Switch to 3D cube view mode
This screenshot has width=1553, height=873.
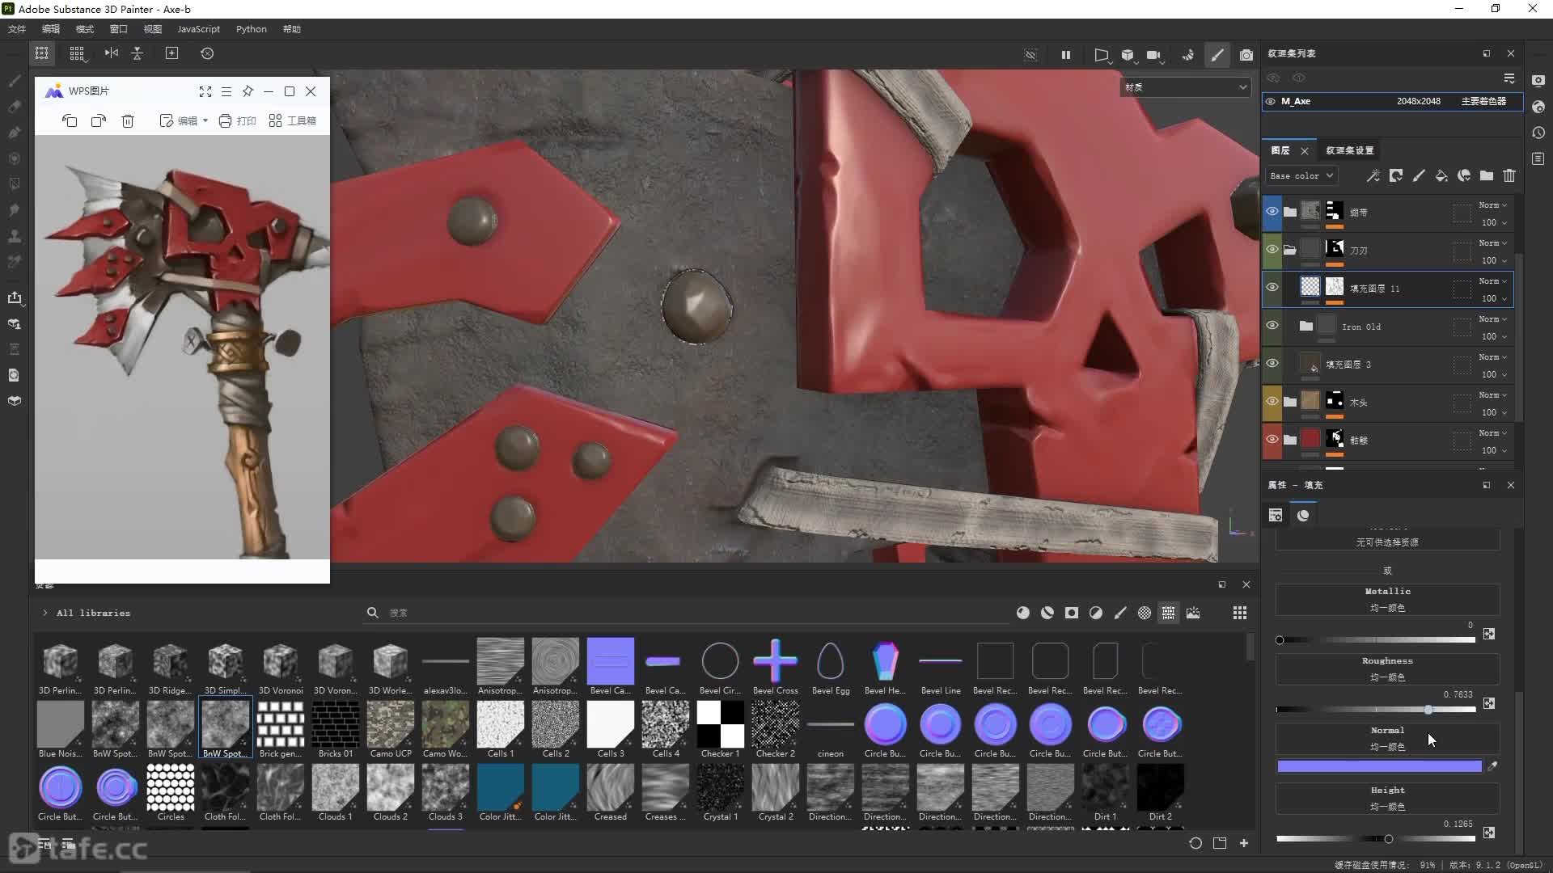[1128, 55]
